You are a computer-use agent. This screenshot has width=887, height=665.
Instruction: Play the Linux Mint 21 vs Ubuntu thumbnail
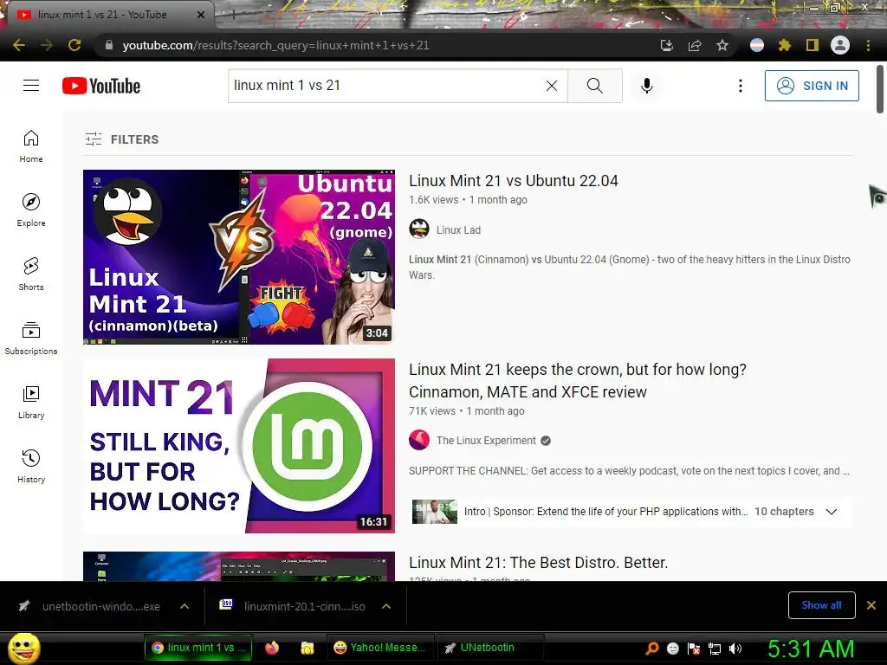coord(239,256)
